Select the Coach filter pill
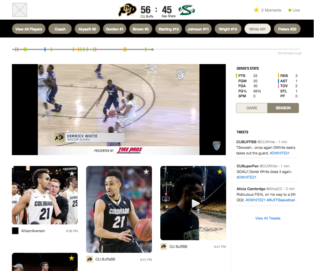The width and height of the screenshot is (314, 271). pyautogui.click(x=60, y=29)
